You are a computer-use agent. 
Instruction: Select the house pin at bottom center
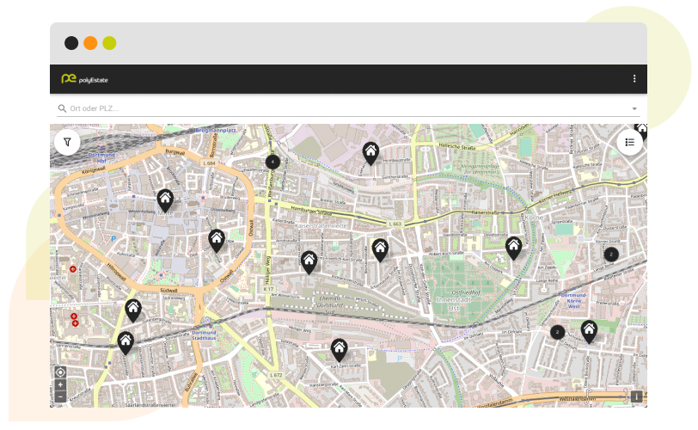(339, 348)
